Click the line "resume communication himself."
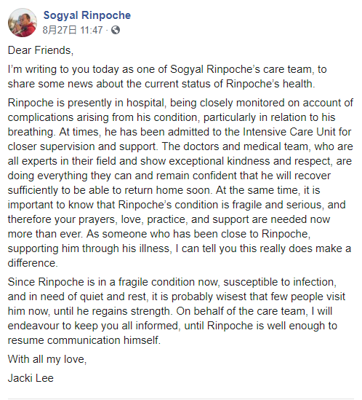362x400 pixels. [x=84, y=340]
